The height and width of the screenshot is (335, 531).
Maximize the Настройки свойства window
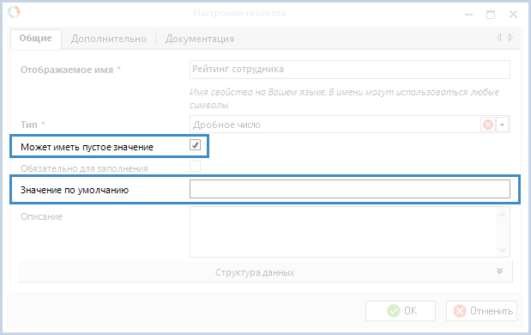coord(491,15)
